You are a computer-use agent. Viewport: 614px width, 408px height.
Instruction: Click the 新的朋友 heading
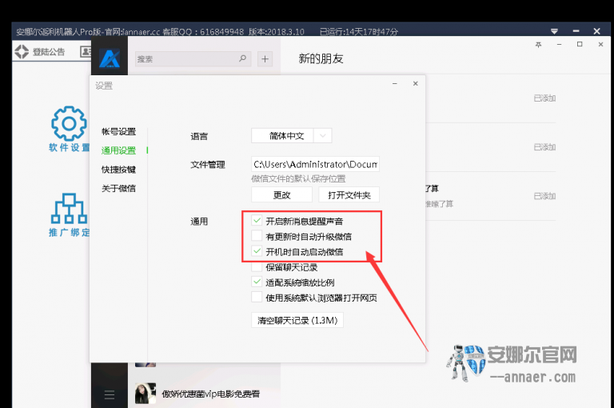321,58
